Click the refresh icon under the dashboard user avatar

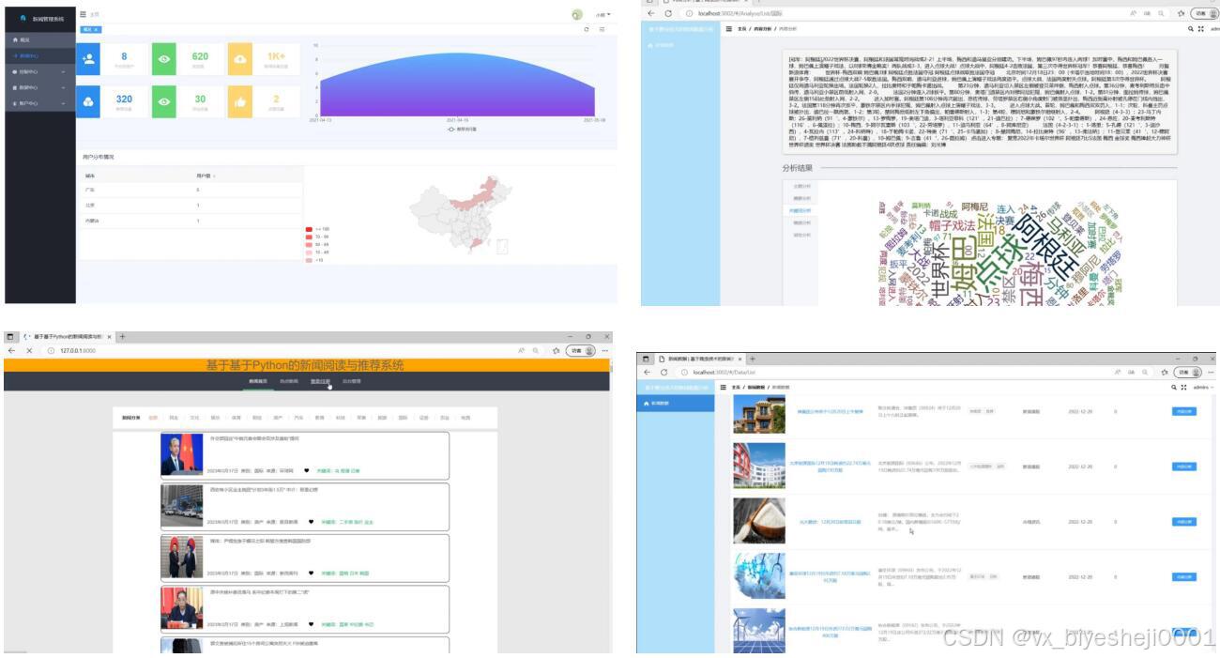point(587,30)
